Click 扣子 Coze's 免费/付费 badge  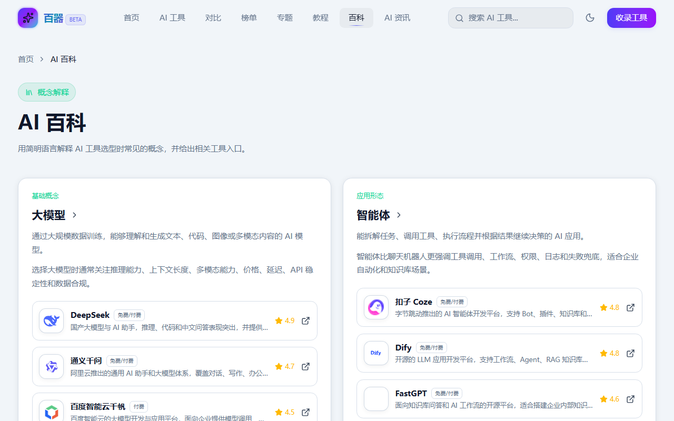tap(452, 302)
